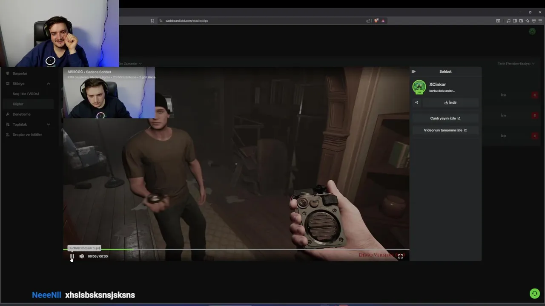Click the clip time 00:08 / 00:30

(x=98, y=256)
